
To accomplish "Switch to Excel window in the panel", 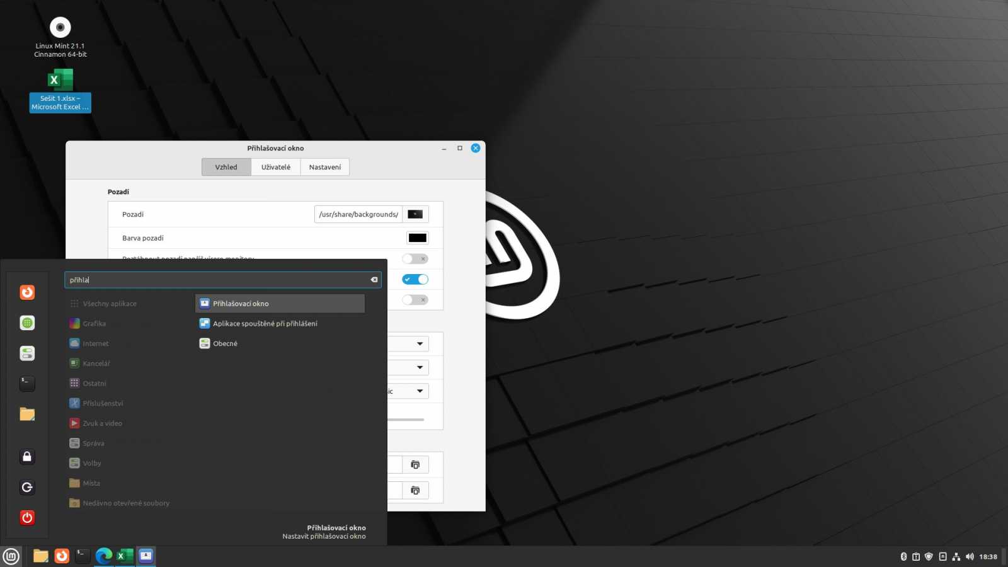I will pos(125,556).
